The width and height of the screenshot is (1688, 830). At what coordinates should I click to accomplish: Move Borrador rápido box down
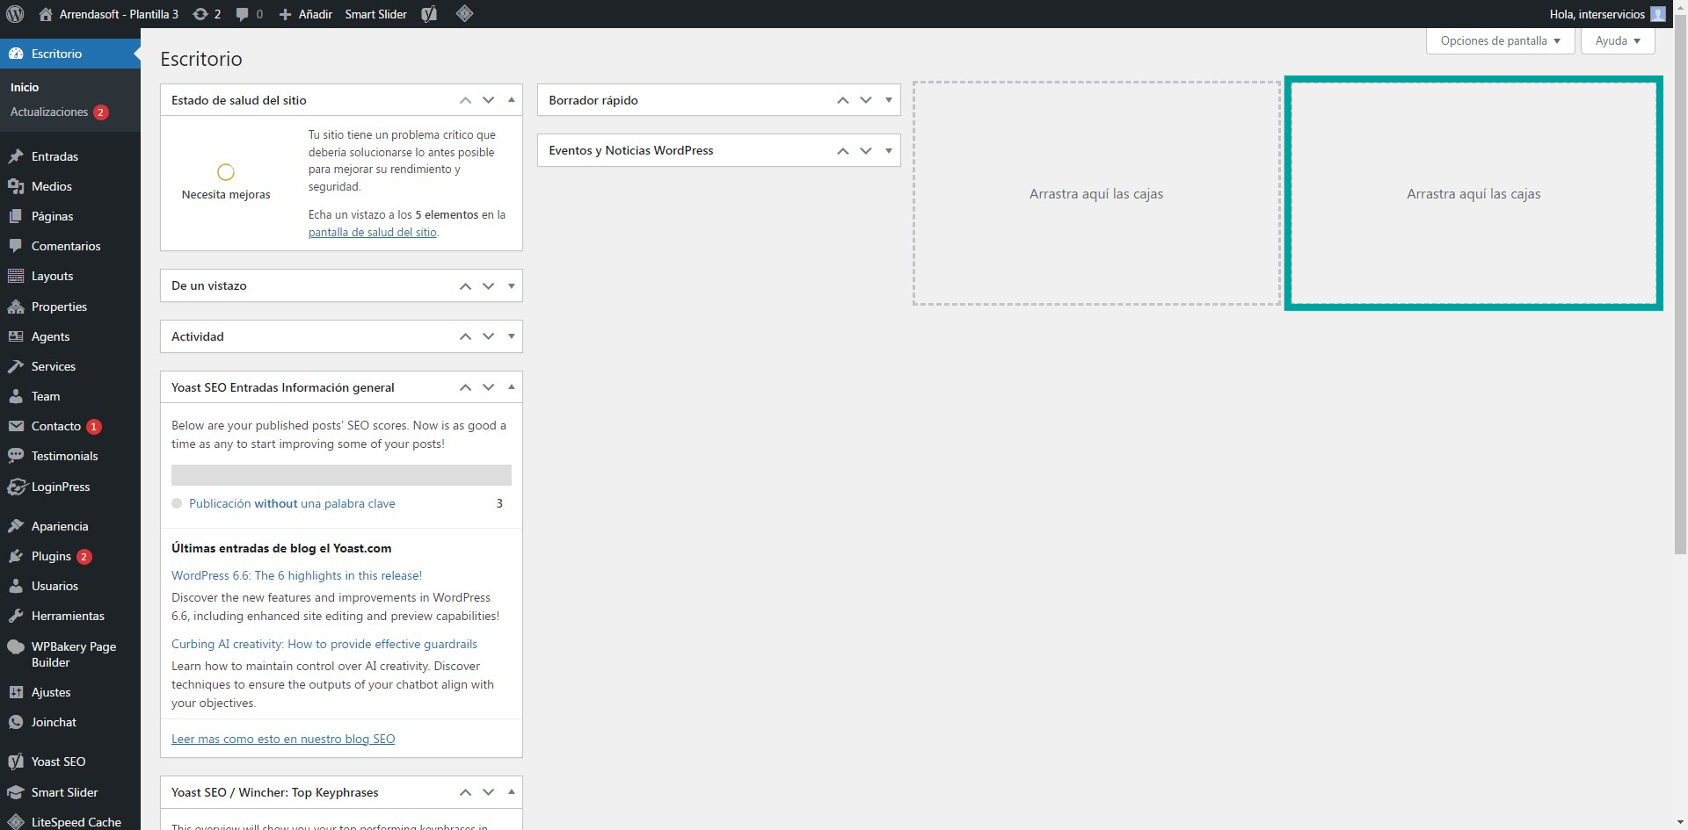(866, 100)
